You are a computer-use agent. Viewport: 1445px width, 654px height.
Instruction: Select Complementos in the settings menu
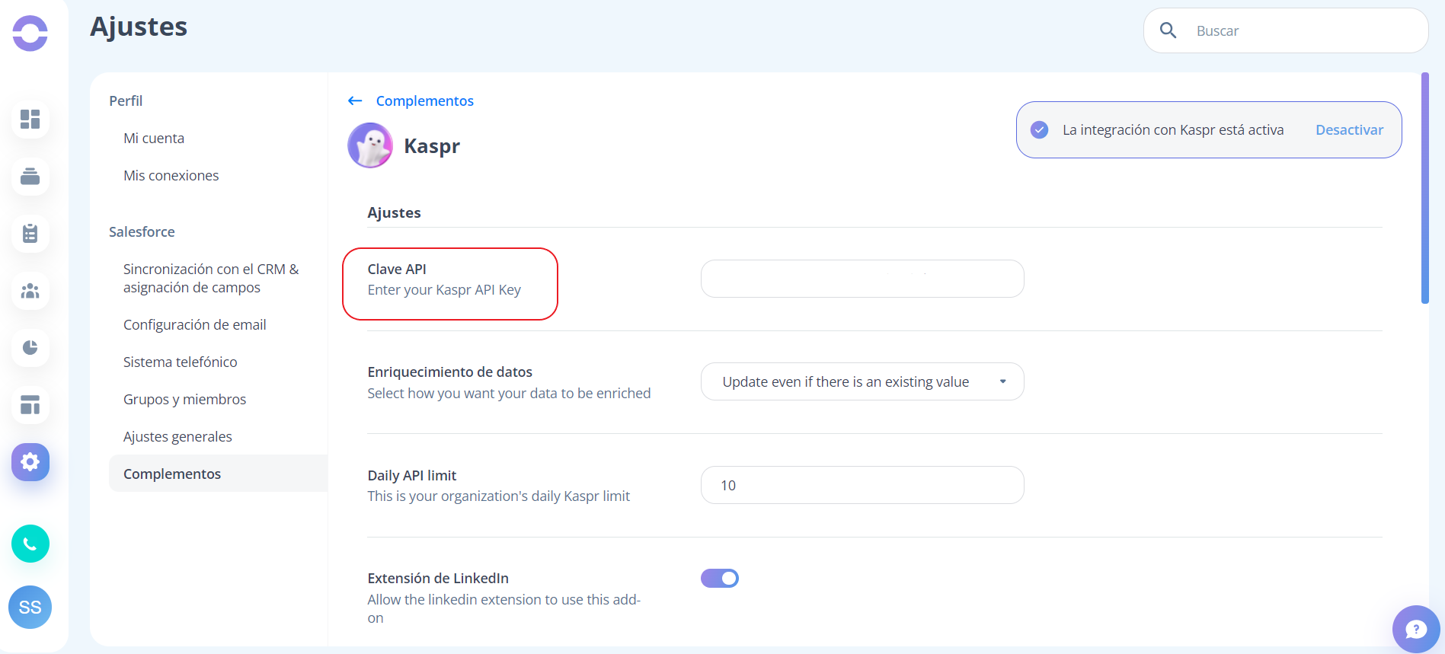218,474
